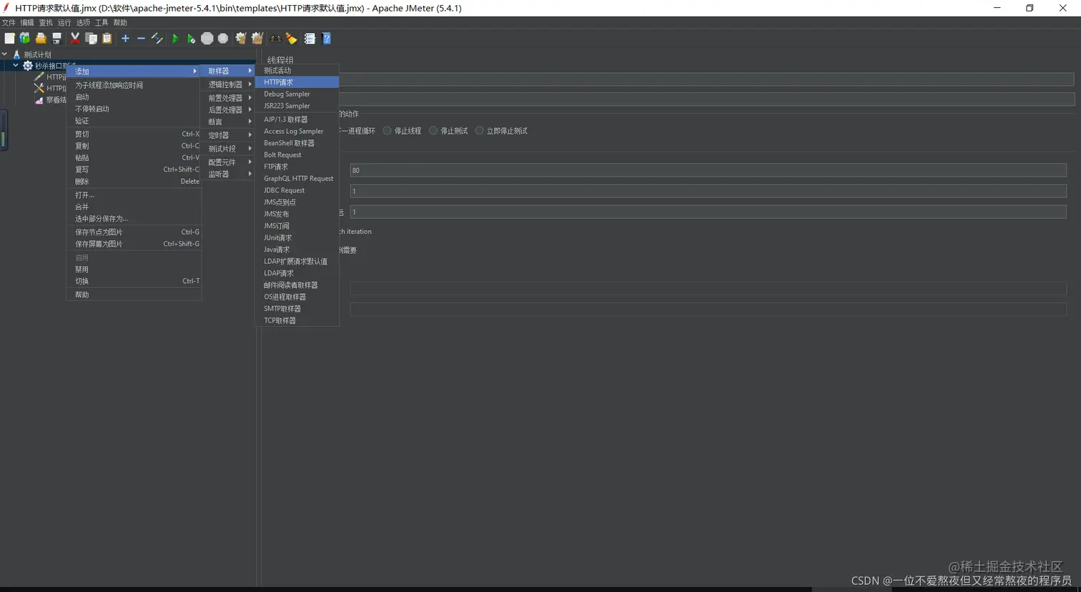Collapse the 秒杀接口测试 tree node chevron
This screenshot has height=592, width=1081.
(16, 66)
